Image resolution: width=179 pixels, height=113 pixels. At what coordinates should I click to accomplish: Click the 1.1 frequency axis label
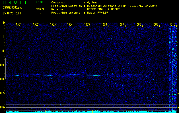[3, 36]
